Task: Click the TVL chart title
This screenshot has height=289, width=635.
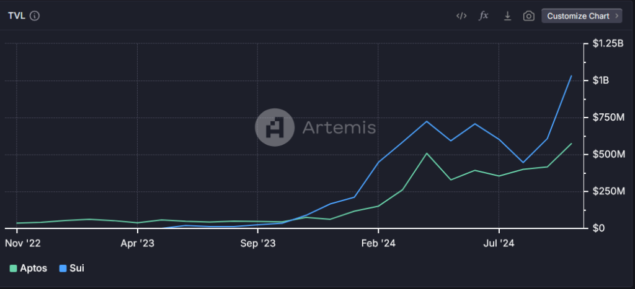Action: (17, 16)
